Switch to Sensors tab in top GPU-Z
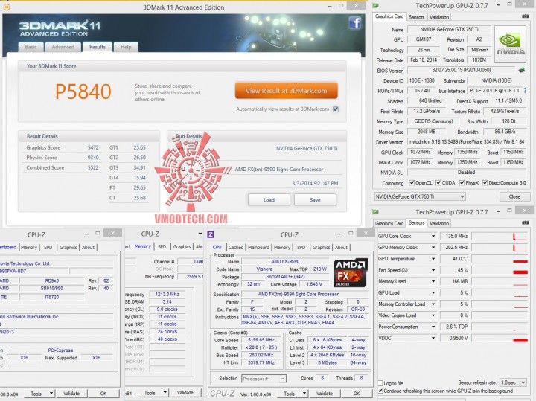 tap(416, 17)
